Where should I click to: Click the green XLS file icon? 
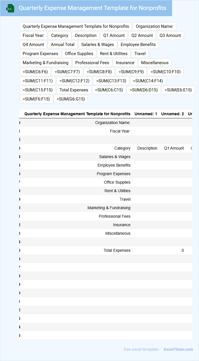pyautogui.click(x=10, y=8)
